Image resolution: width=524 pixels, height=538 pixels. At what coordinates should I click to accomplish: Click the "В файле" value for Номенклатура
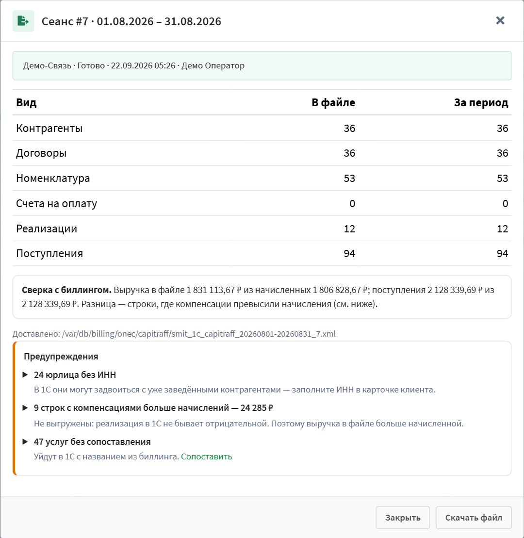[x=349, y=178]
